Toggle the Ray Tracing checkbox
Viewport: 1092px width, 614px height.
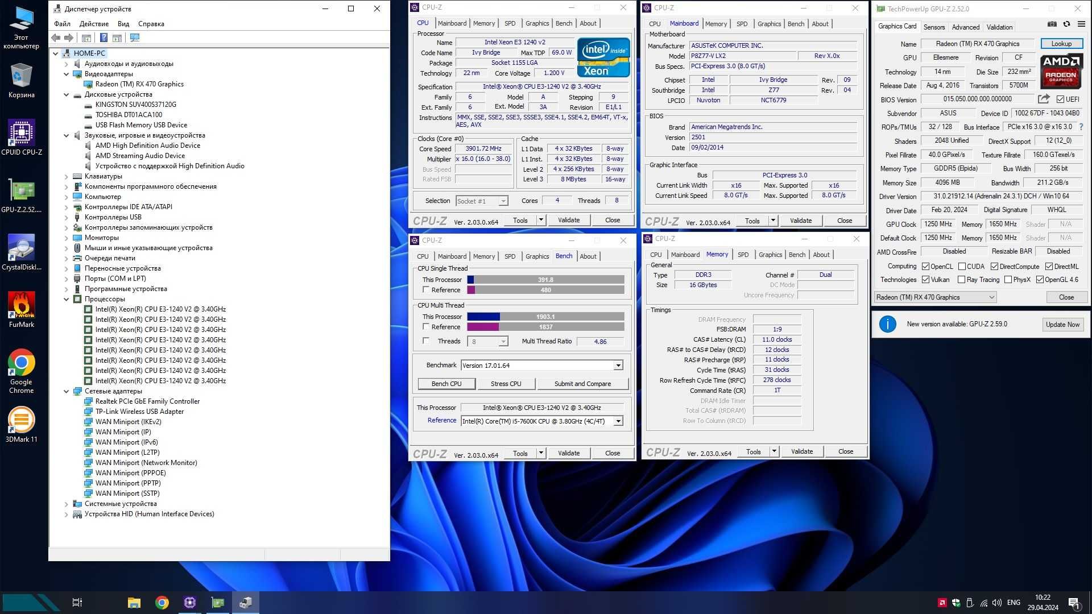[x=961, y=280]
